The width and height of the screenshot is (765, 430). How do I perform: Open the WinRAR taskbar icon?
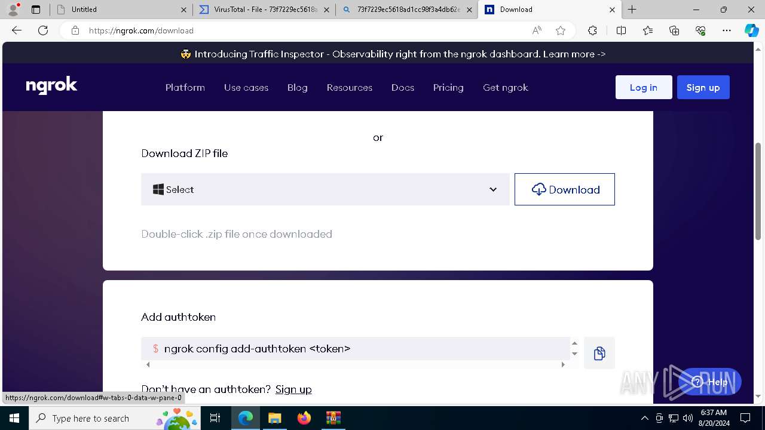pos(333,418)
